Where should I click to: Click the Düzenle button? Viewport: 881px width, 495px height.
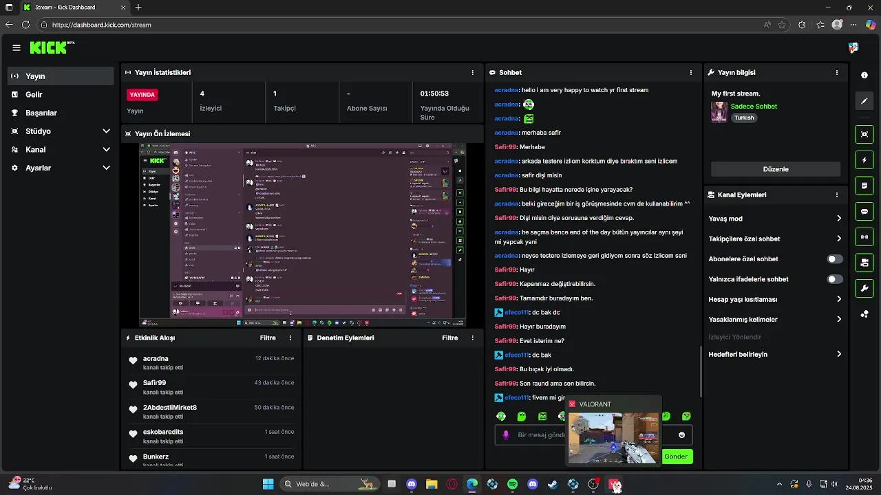point(776,169)
